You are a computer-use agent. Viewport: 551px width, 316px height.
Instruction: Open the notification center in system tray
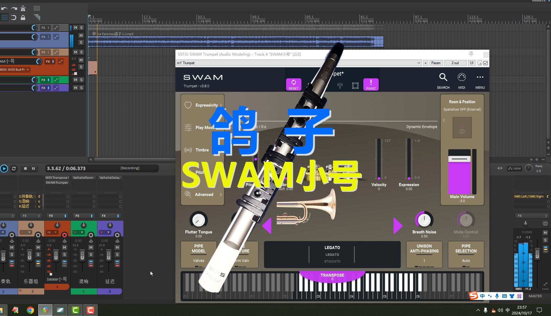540,310
